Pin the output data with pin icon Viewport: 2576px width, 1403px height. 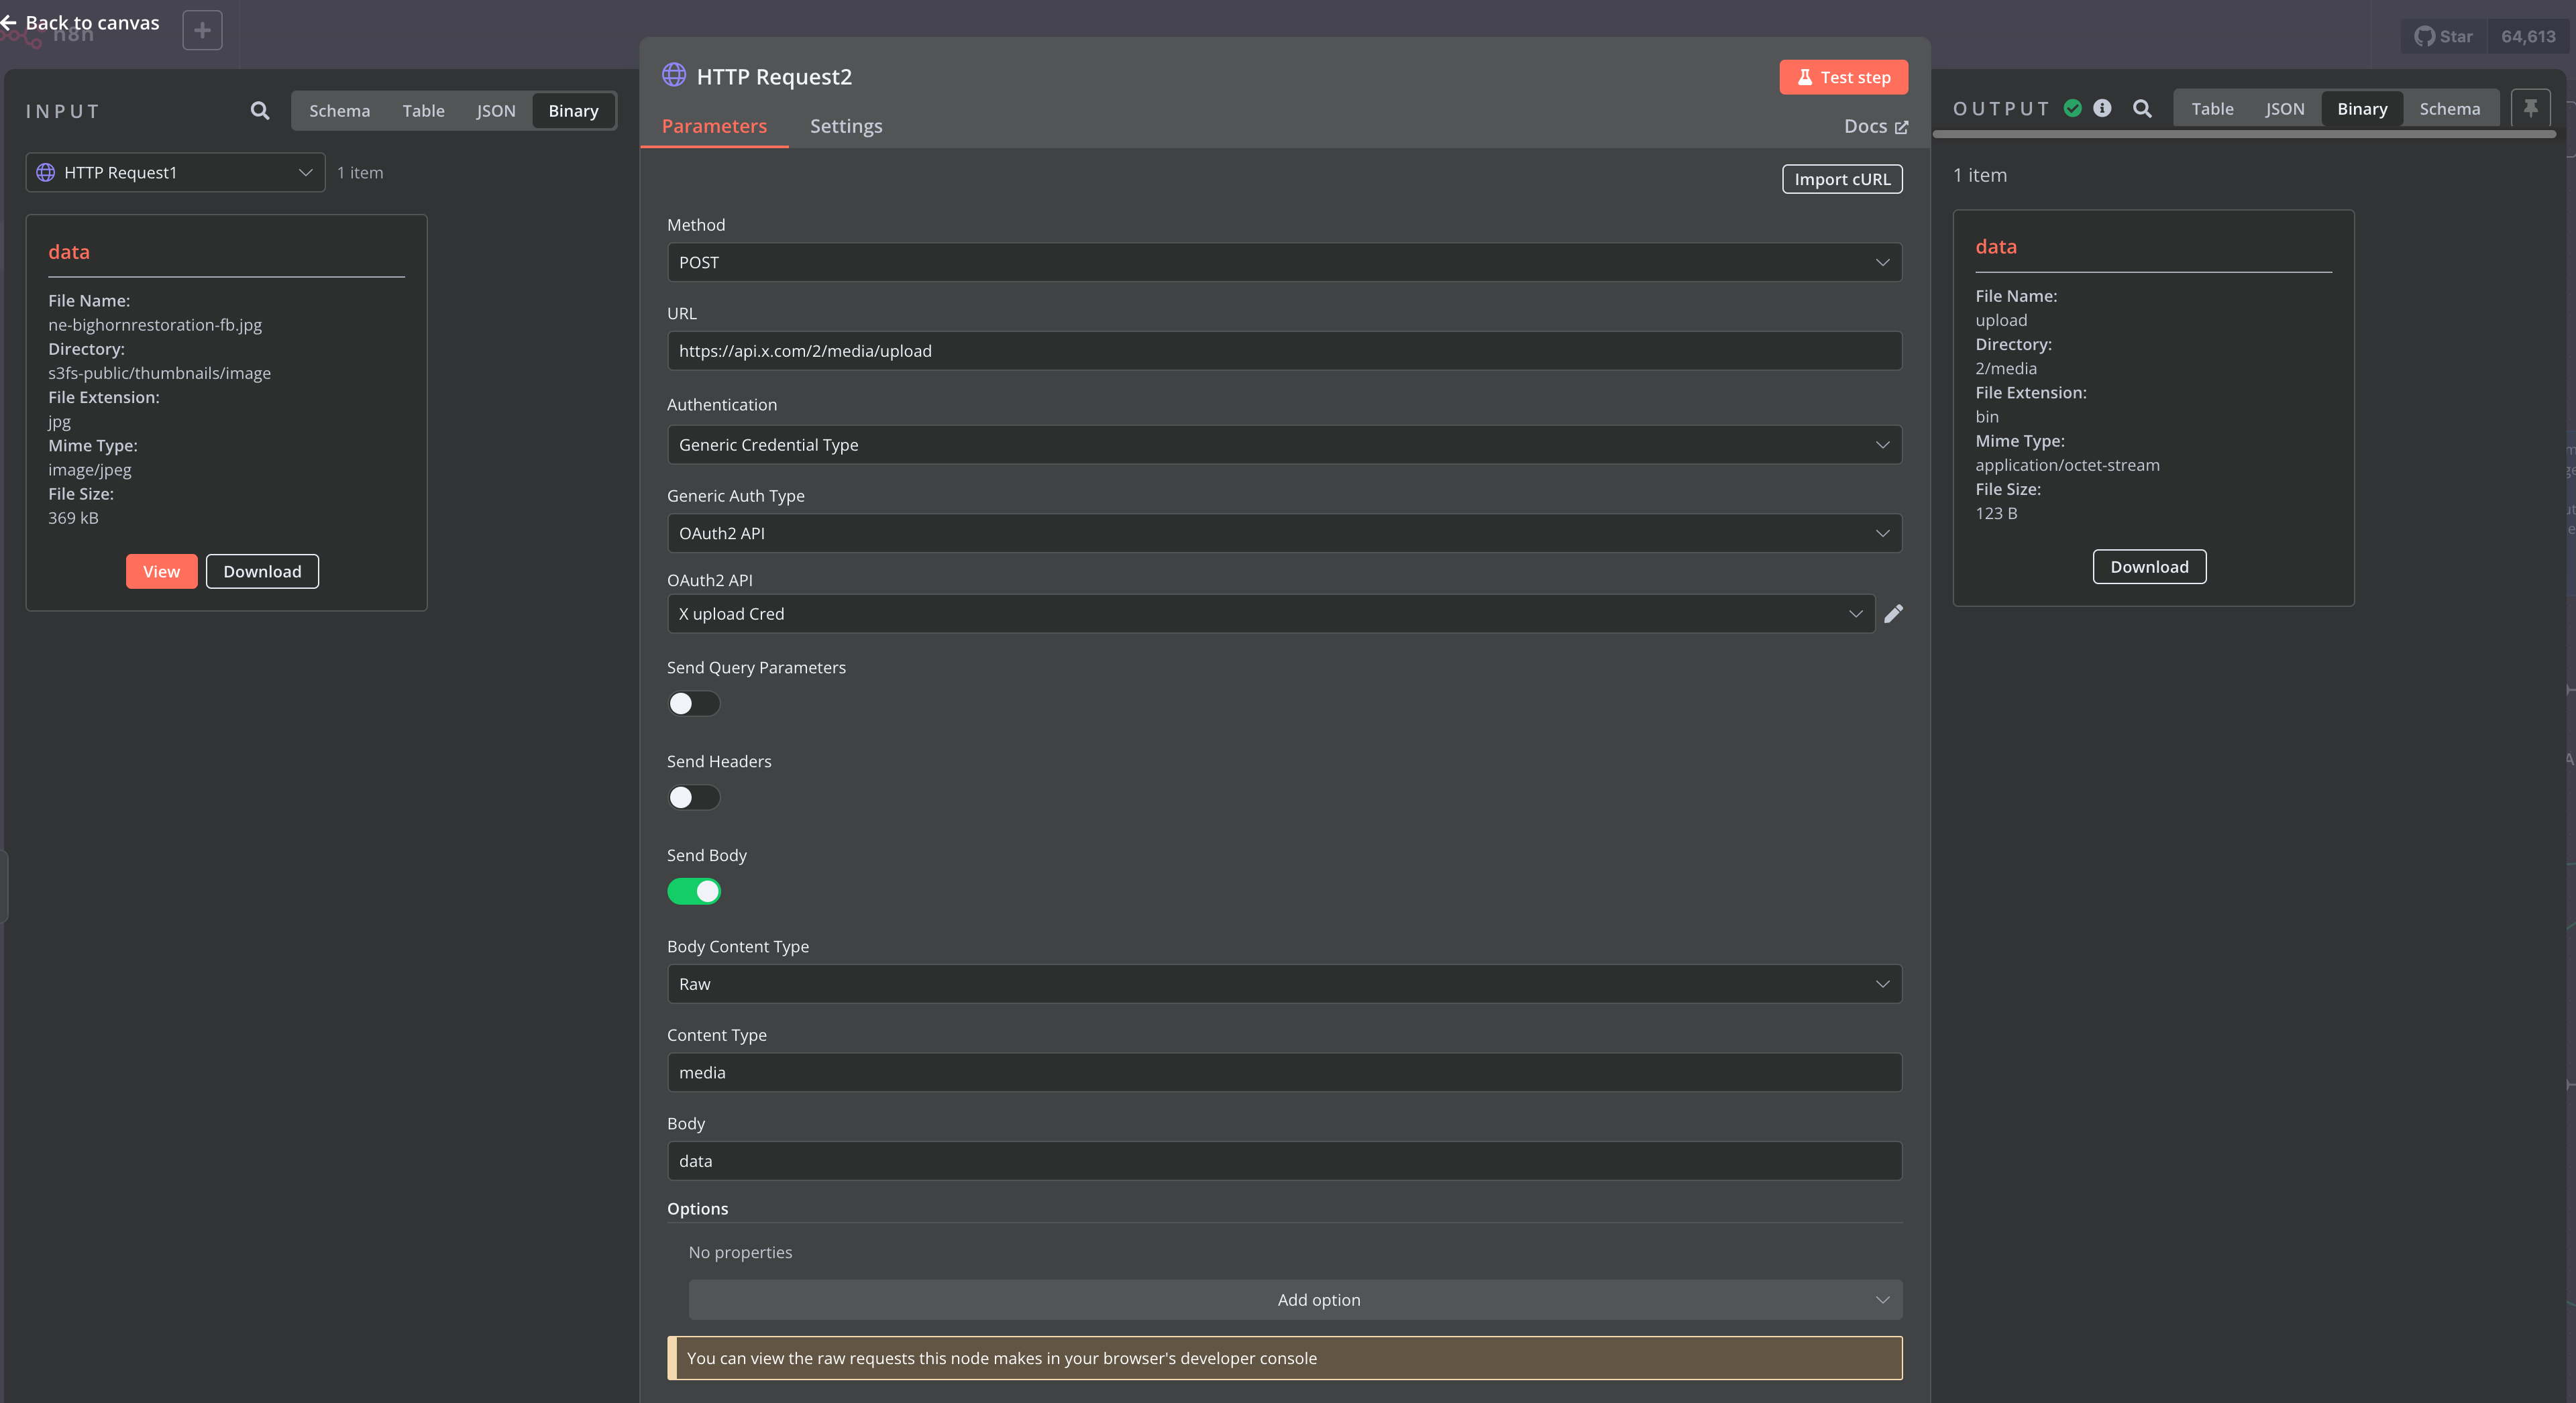(2530, 108)
